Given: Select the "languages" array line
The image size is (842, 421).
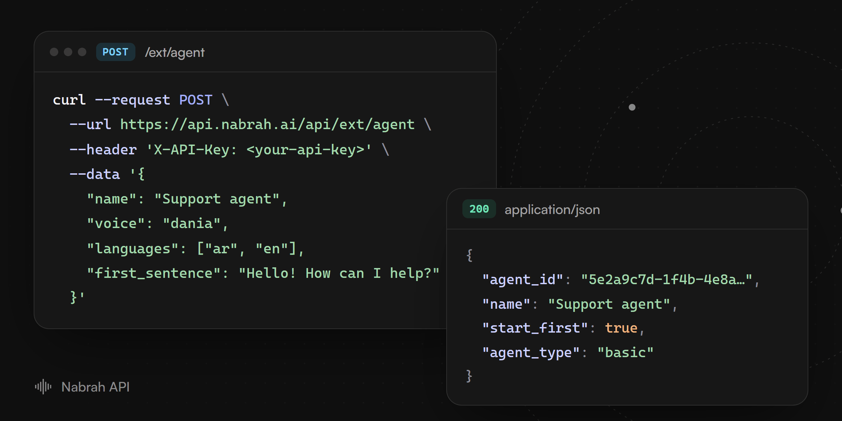Looking at the screenshot, I should click(195, 249).
